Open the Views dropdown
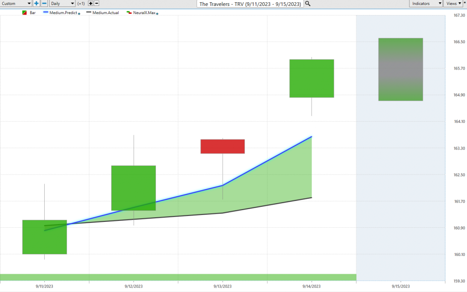This screenshot has height=292, width=467. point(454,4)
